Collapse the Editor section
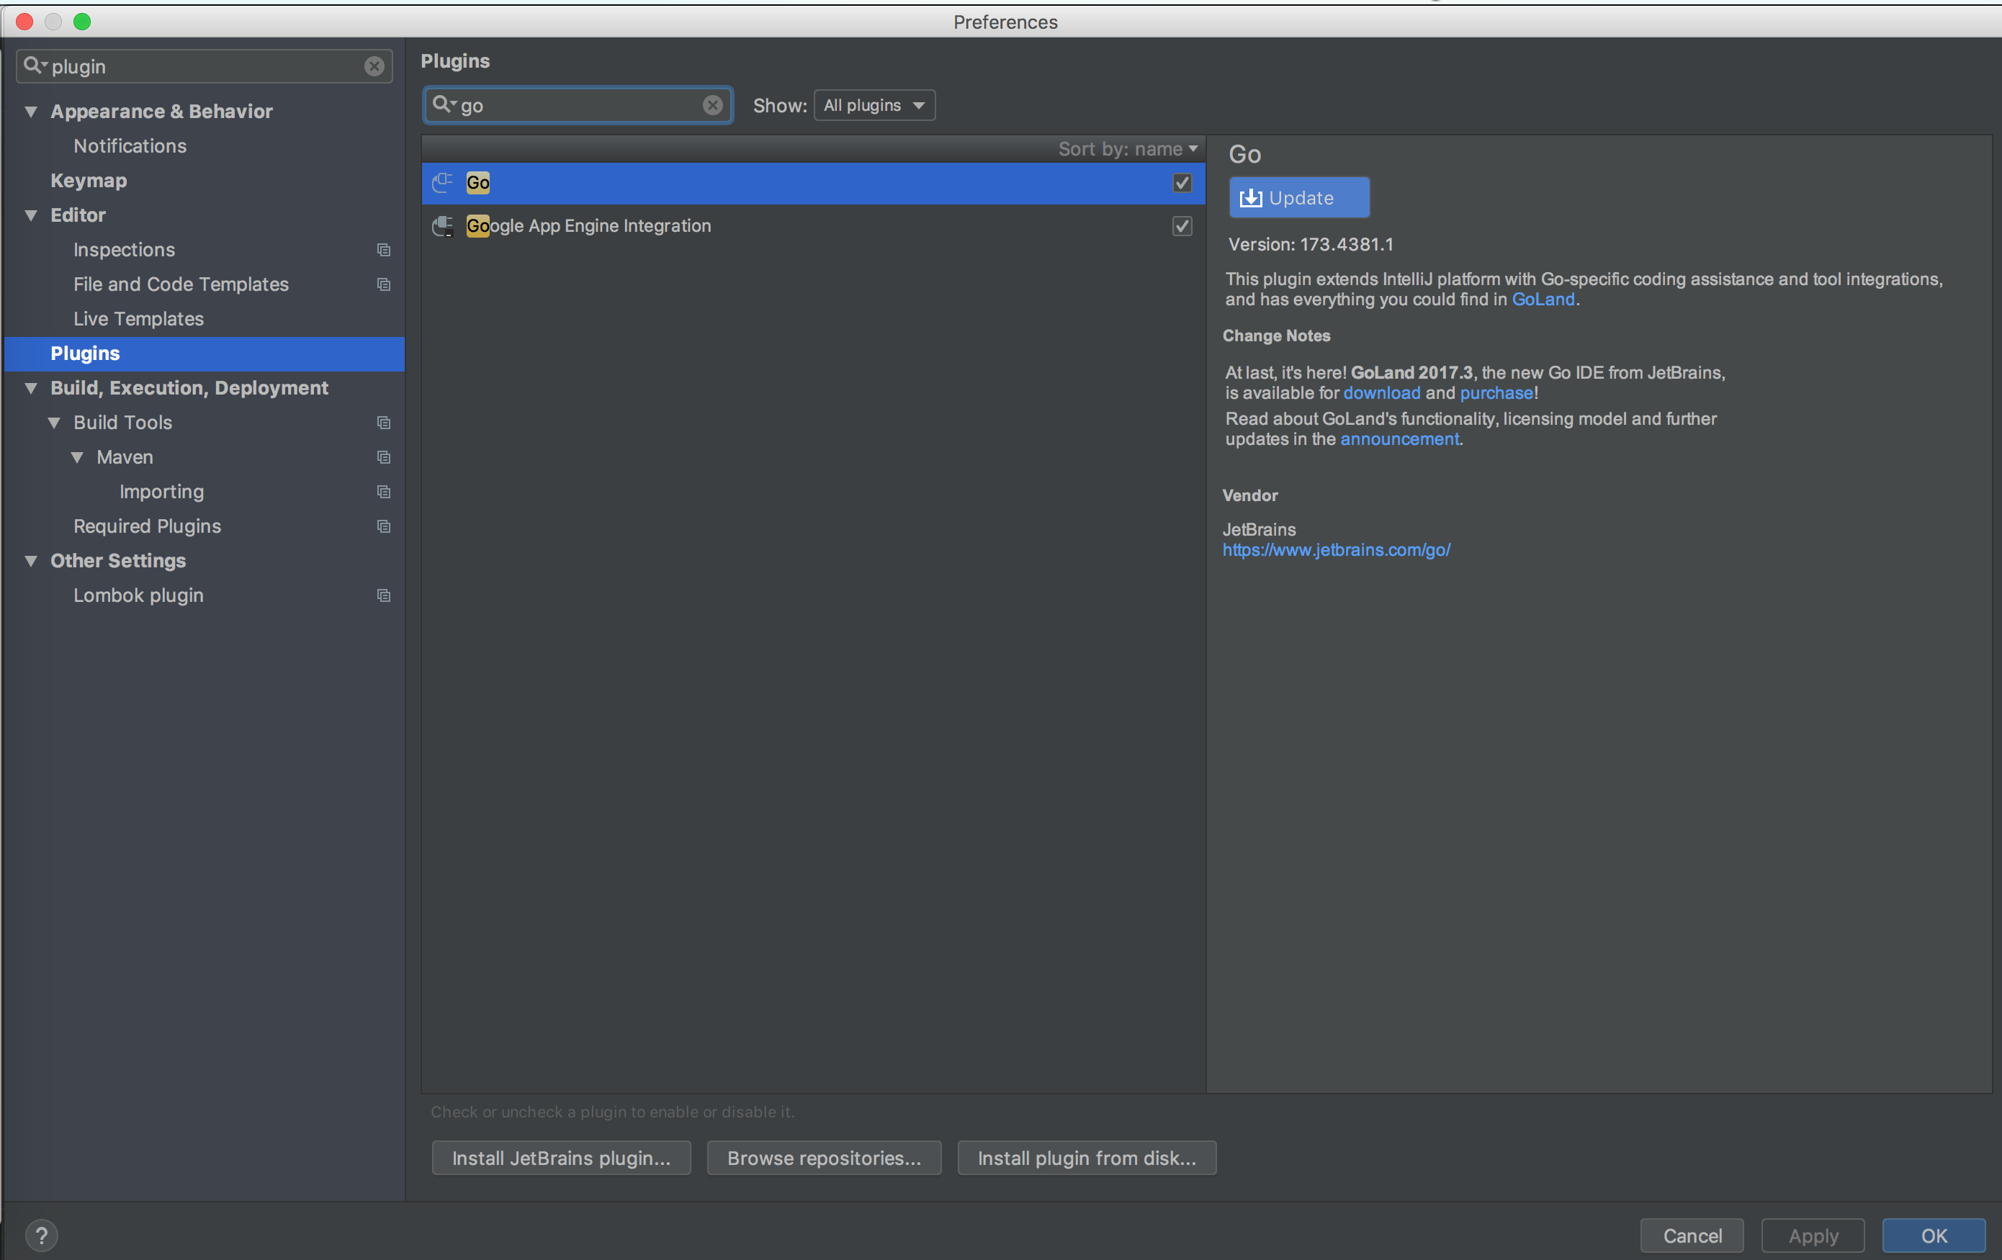Image resolution: width=2002 pixels, height=1260 pixels. click(31, 215)
